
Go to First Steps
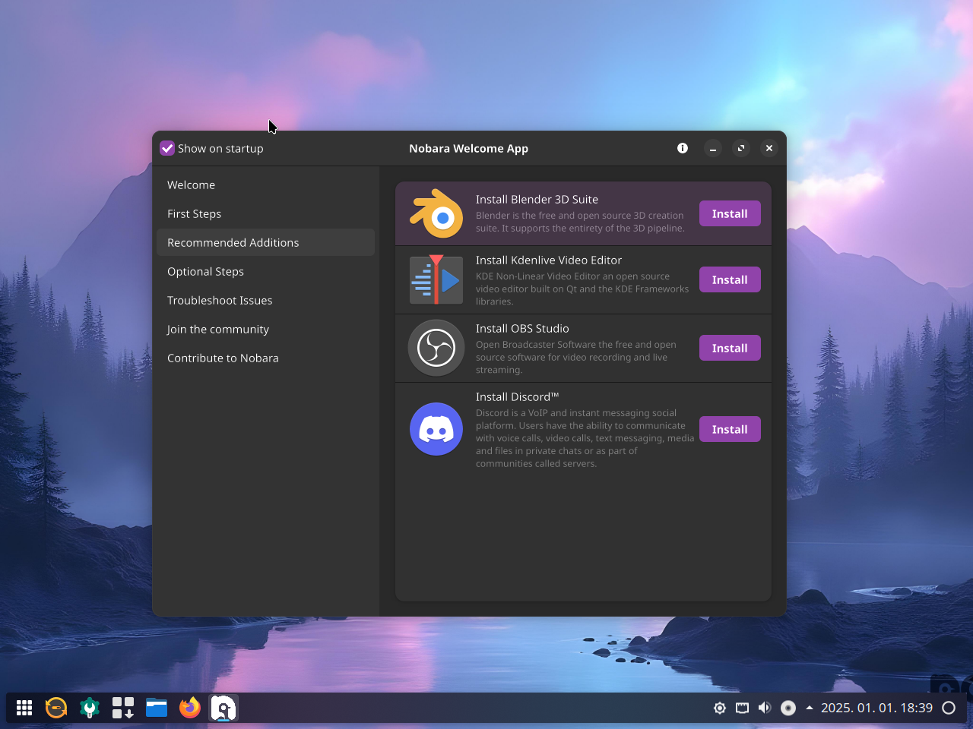(265, 214)
